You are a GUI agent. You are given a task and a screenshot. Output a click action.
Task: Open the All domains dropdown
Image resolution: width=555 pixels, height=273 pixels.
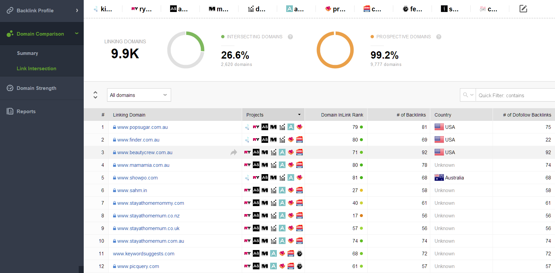(x=139, y=95)
